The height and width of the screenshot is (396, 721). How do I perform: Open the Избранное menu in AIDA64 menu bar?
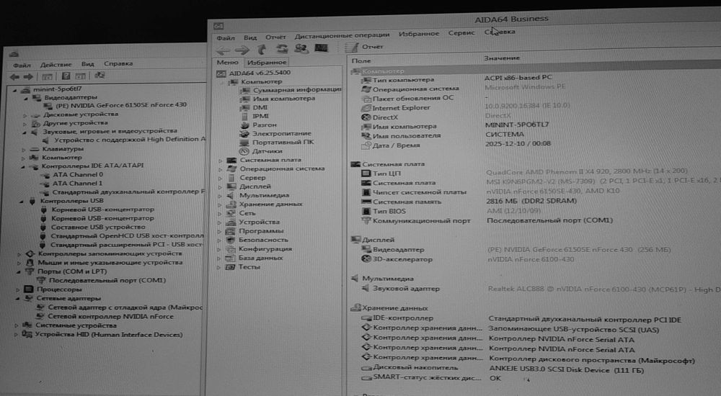[419, 34]
